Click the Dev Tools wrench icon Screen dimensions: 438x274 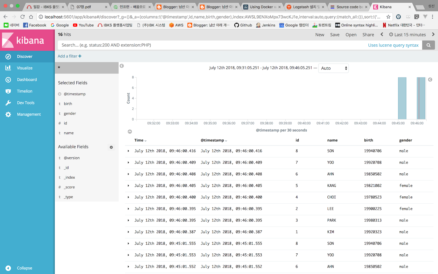tap(8, 103)
